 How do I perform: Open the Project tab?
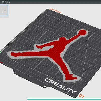coord(6,2)
